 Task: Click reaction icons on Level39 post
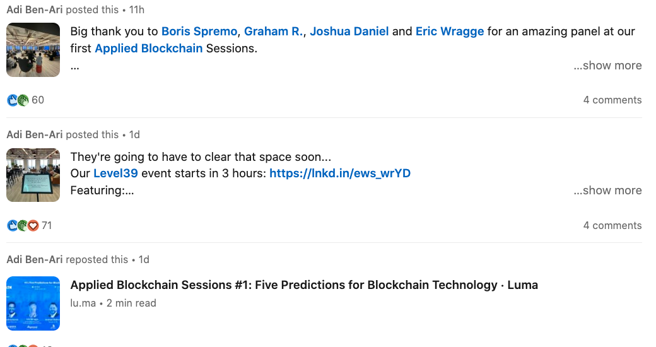tap(23, 225)
